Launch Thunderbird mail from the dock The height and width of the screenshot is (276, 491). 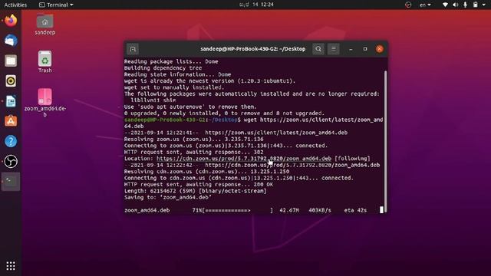point(11,41)
